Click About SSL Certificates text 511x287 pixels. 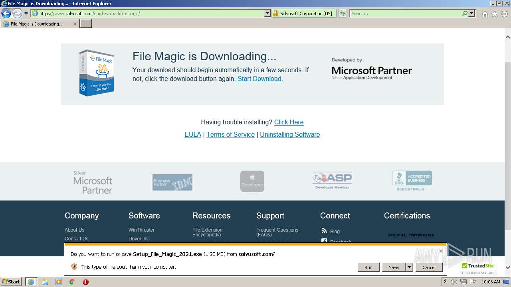[411, 235]
